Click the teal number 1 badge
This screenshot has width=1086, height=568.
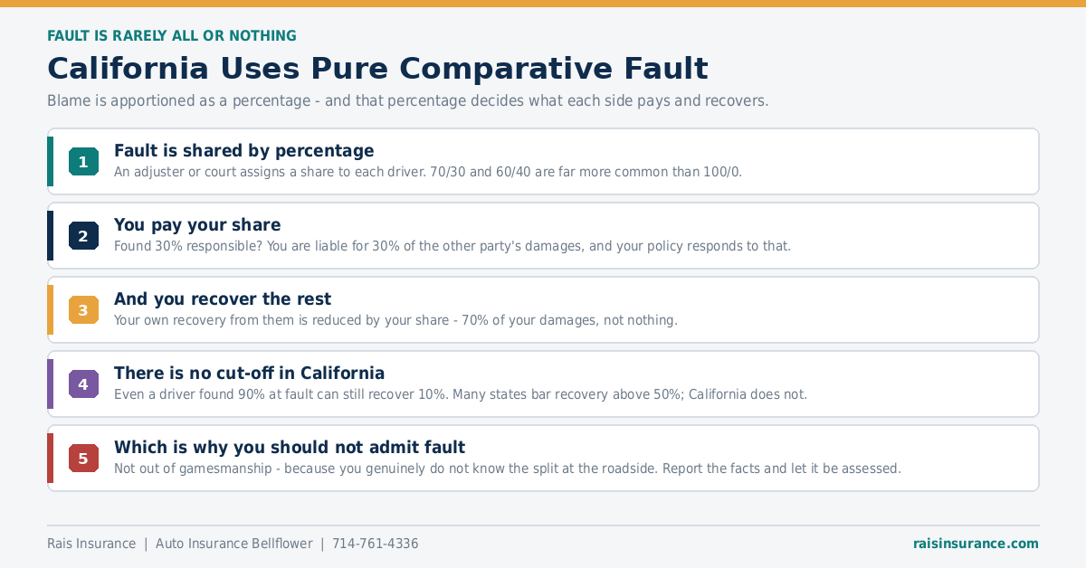(83, 162)
